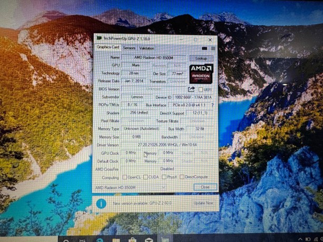
Task: Open Microsoft Store from the taskbar
Action: pyautogui.click(x=132, y=240)
